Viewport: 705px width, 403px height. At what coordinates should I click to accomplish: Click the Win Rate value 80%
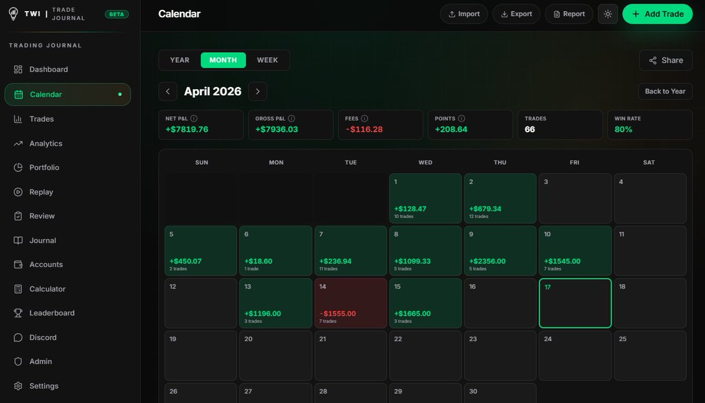click(x=623, y=129)
